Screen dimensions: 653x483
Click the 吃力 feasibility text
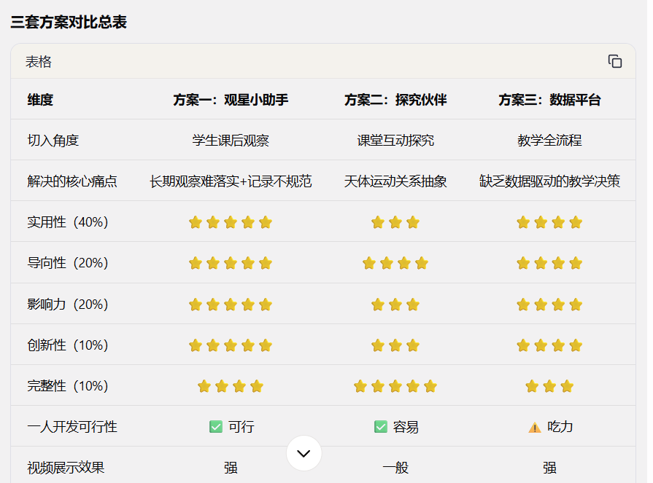click(560, 426)
